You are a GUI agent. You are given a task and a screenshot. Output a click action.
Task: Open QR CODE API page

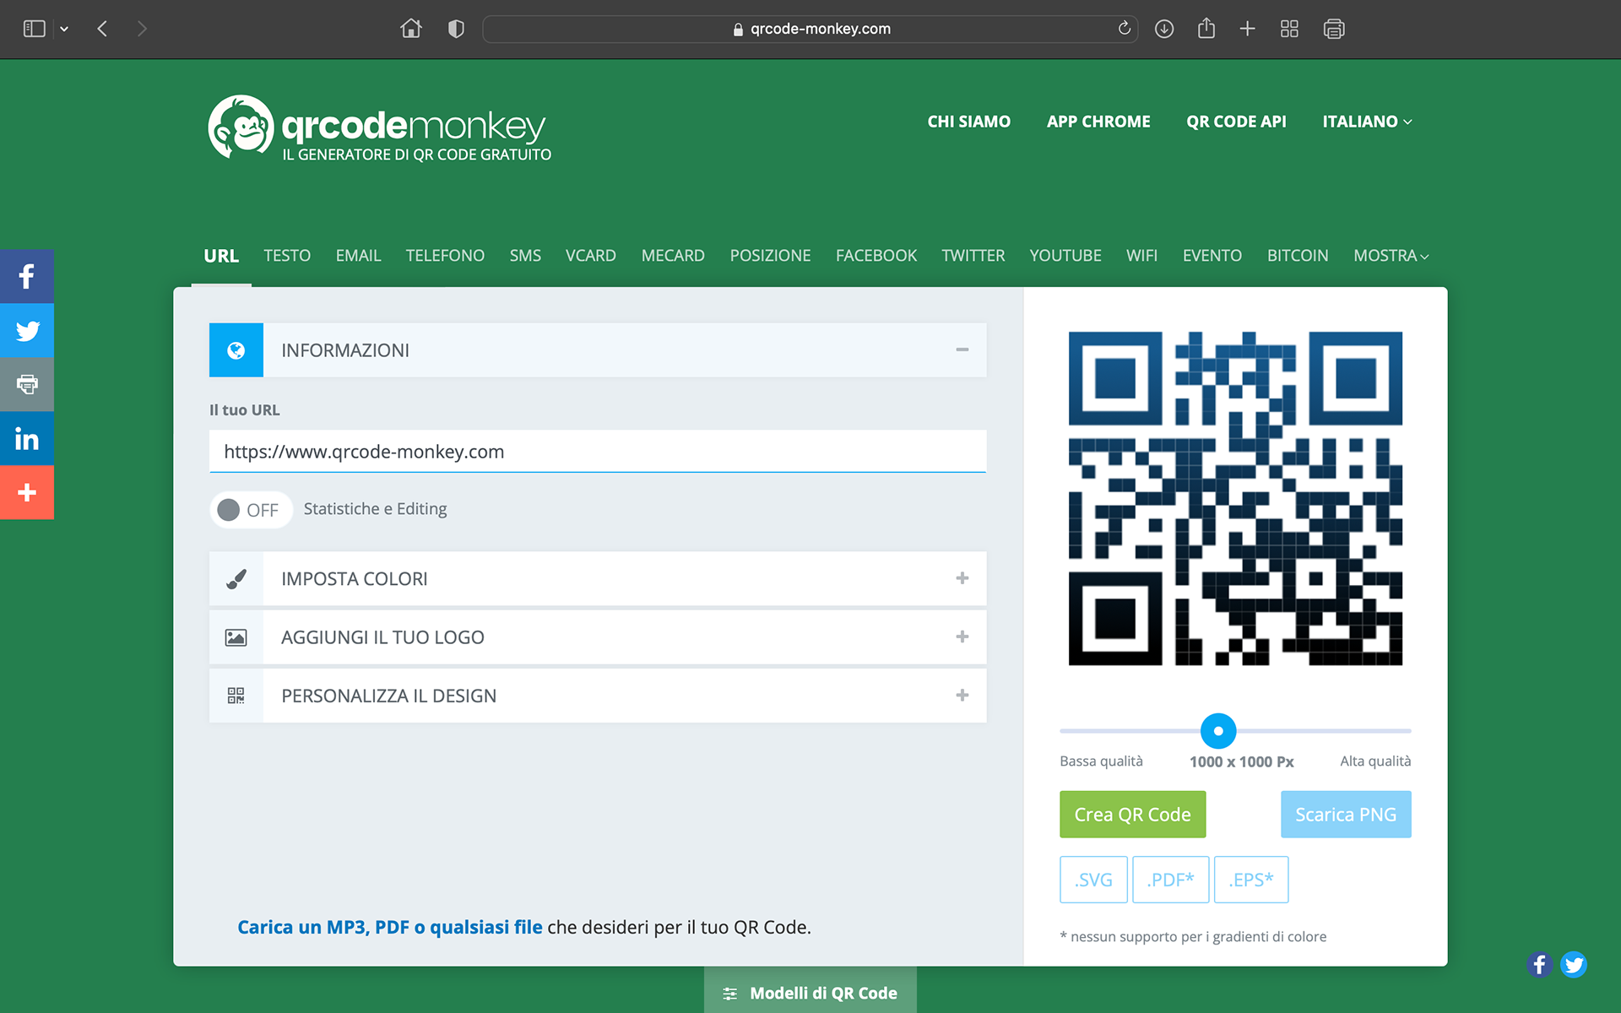pos(1236,122)
